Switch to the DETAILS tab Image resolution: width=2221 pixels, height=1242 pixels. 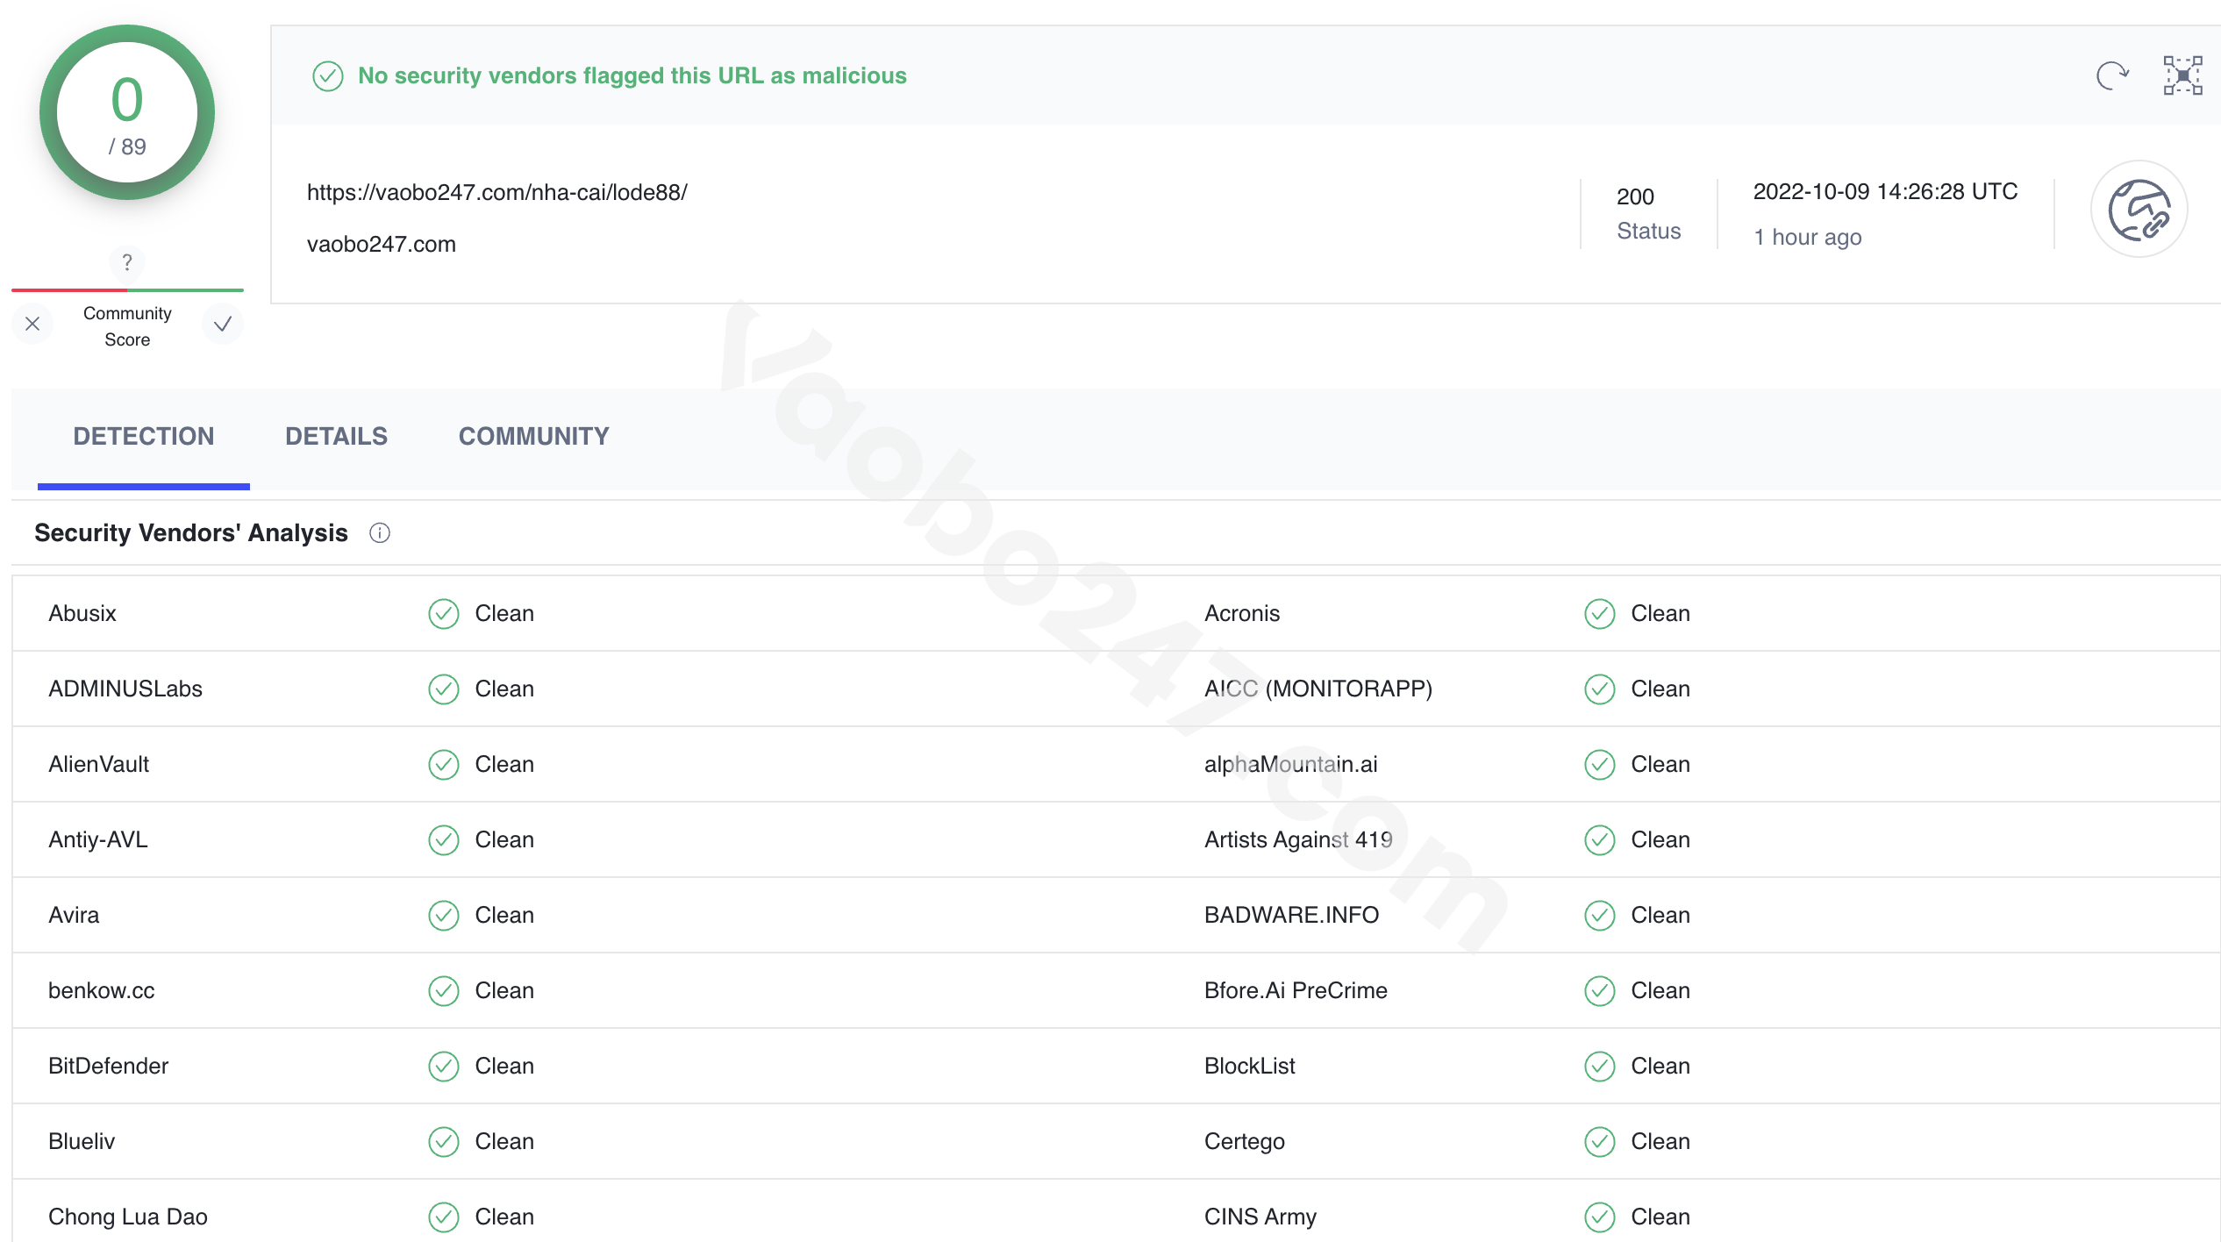click(337, 437)
